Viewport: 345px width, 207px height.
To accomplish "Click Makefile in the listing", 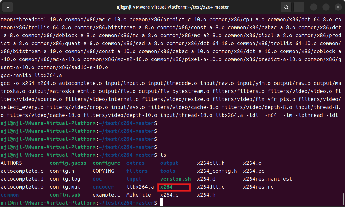I will pos(139,195).
